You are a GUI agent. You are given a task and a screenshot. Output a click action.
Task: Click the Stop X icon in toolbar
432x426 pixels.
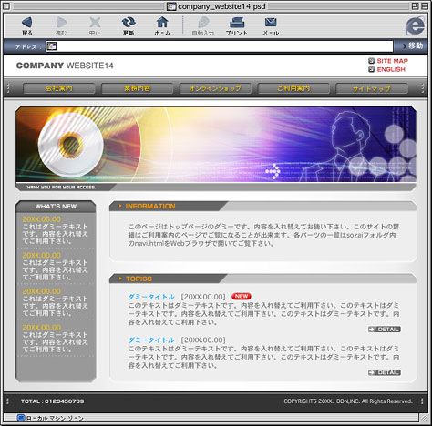tap(95, 23)
